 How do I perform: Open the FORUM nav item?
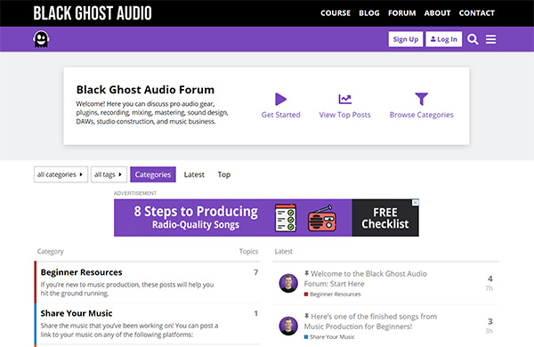pos(402,13)
